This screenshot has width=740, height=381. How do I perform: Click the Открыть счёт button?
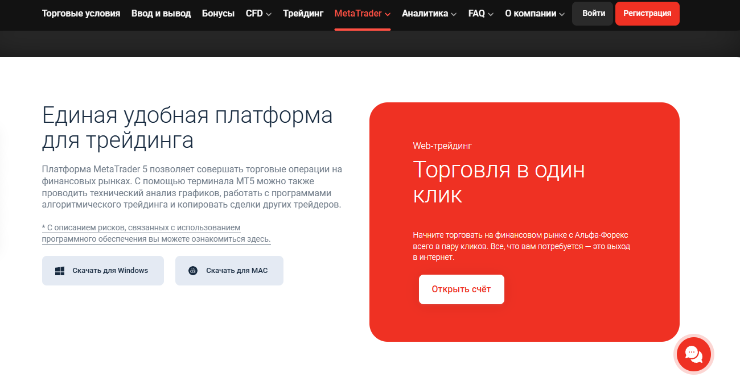point(462,289)
